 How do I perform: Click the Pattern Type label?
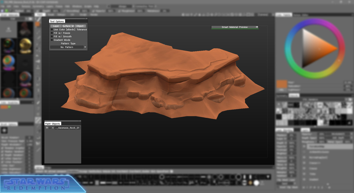click(68, 44)
